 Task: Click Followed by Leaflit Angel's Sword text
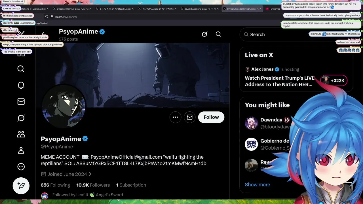pyautogui.click(x=88, y=195)
